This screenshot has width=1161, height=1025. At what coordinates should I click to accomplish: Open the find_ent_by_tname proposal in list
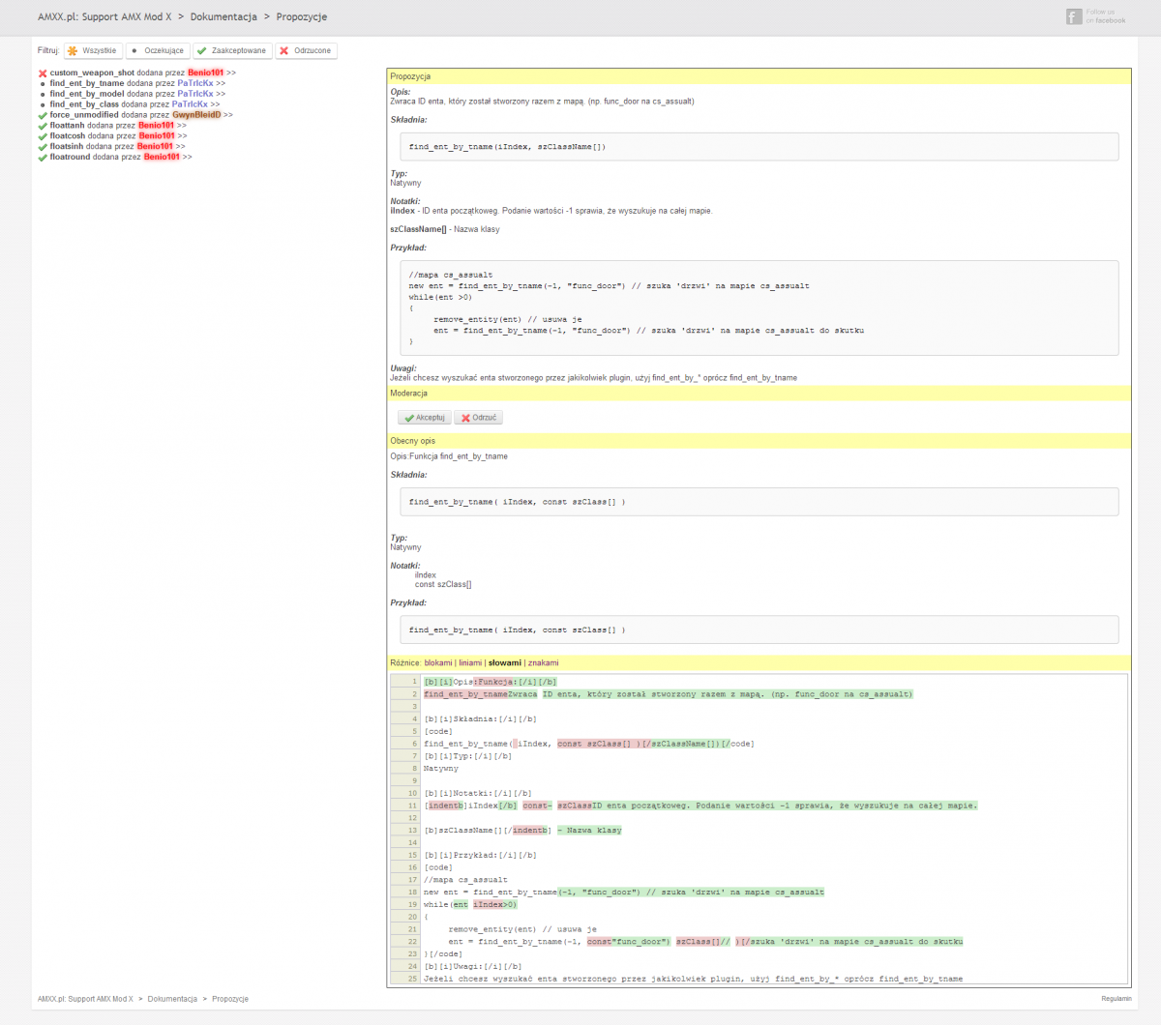point(87,84)
